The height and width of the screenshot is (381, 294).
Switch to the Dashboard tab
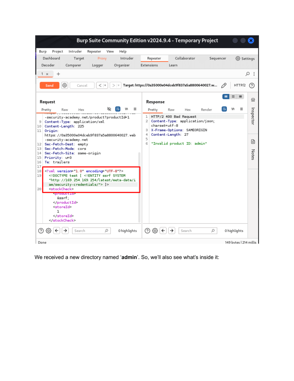(51, 58)
